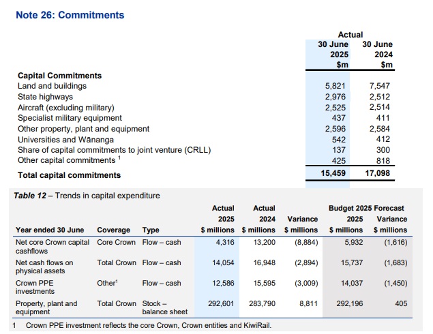Click the 'Year ended 30 June' column header
Viewport: 433px width, 334px height.
50,230
